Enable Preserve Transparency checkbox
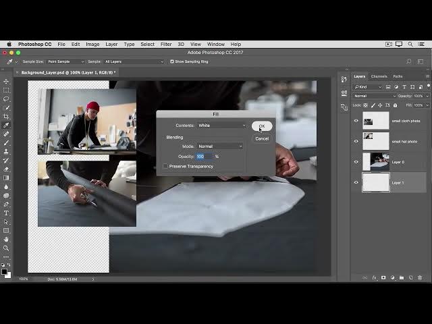This screenshot has height=324, width=432. click(165, 166)
